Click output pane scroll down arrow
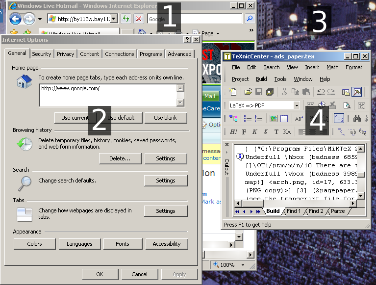Viewport: 376px width, 285px height. [x=361, y=196]
